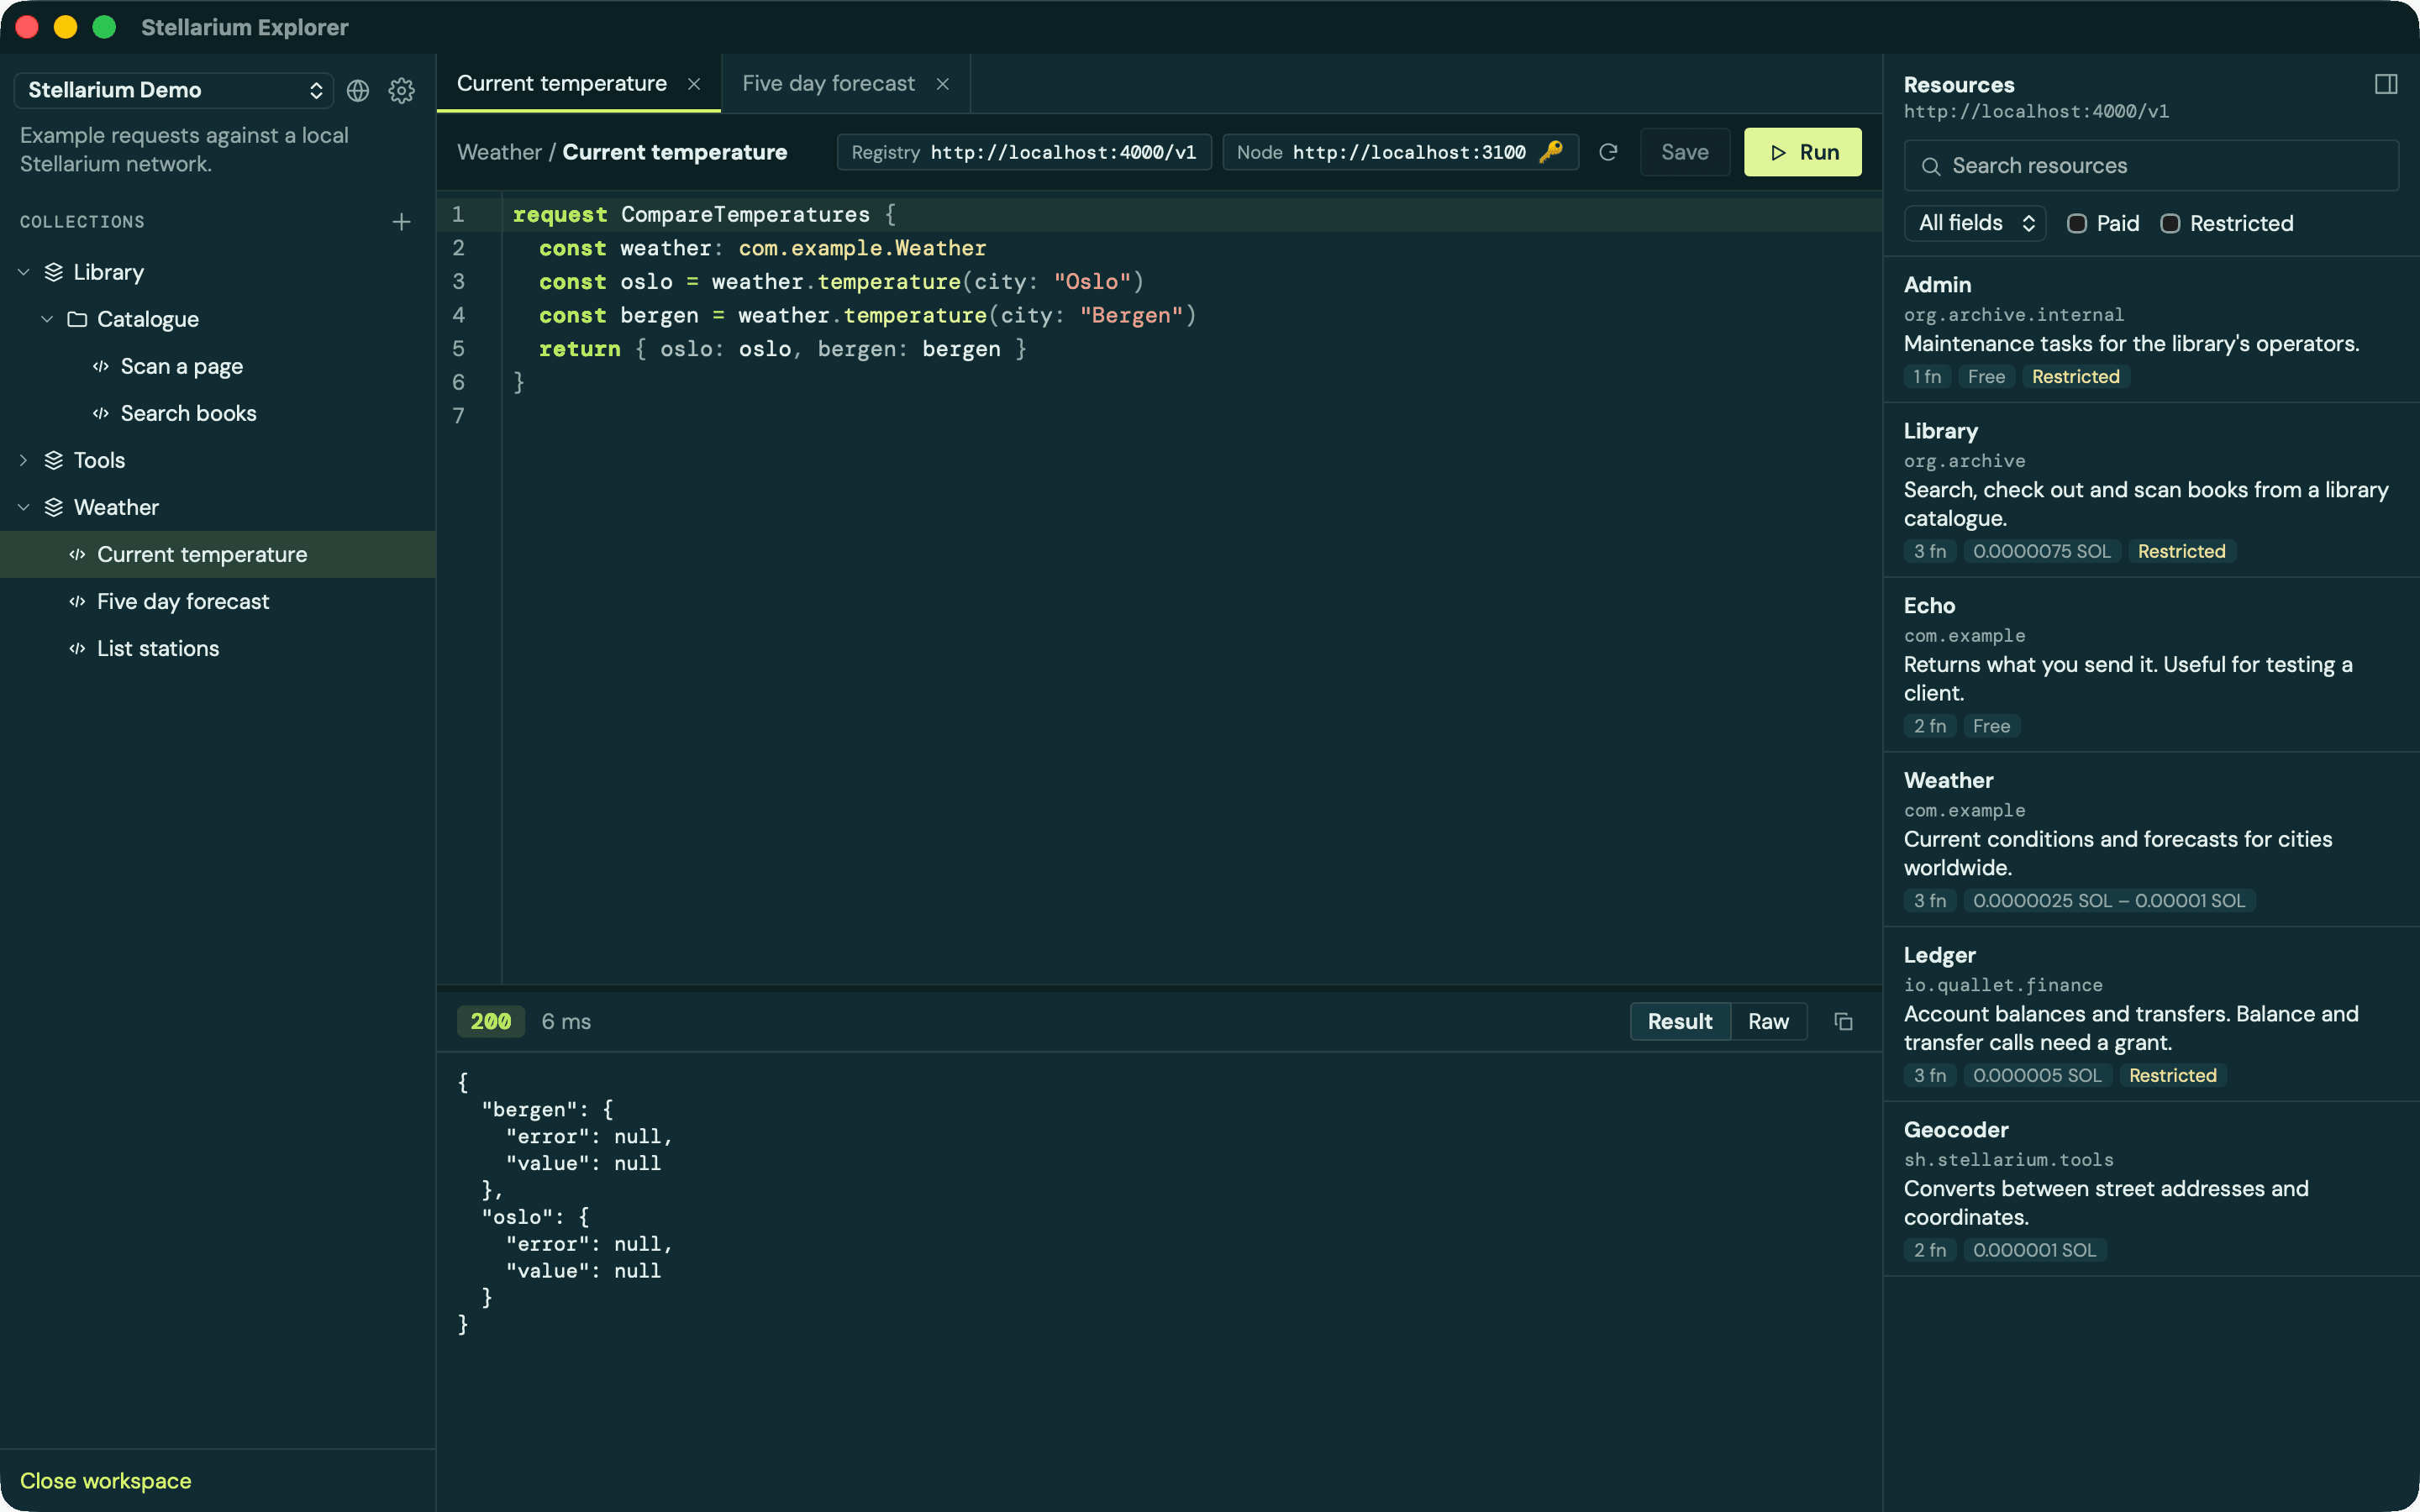
Task: Click the Weather breadcrumb link
Action: point(499,152)
